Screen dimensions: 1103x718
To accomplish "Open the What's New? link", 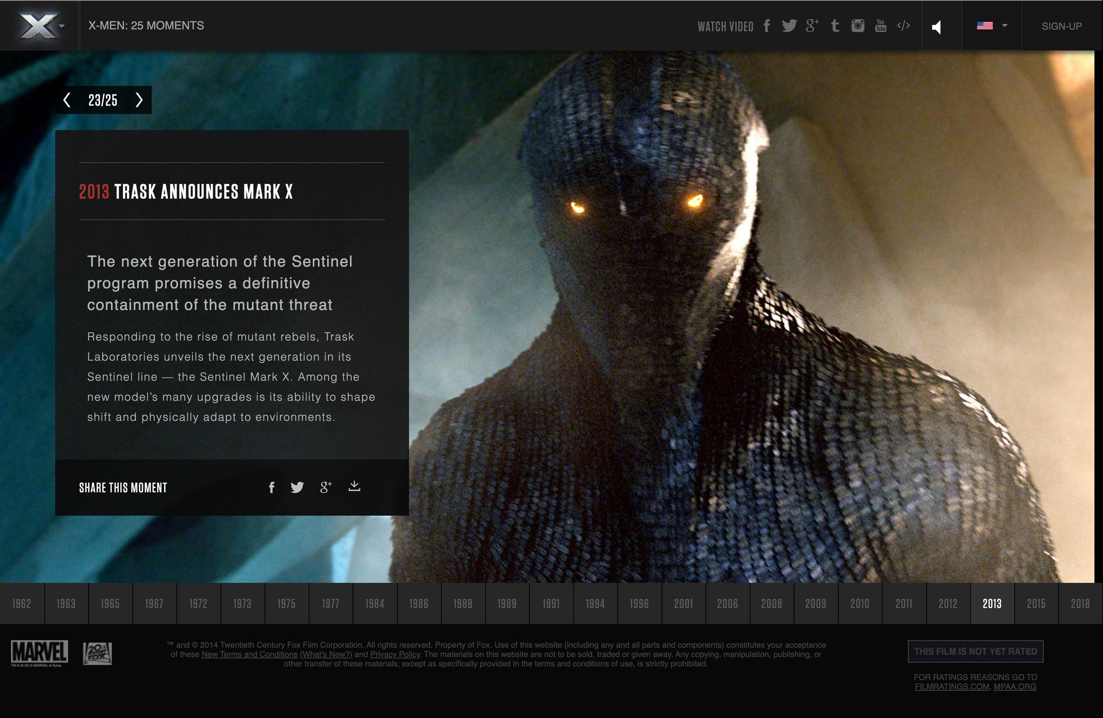I will (x=326, y=655).
